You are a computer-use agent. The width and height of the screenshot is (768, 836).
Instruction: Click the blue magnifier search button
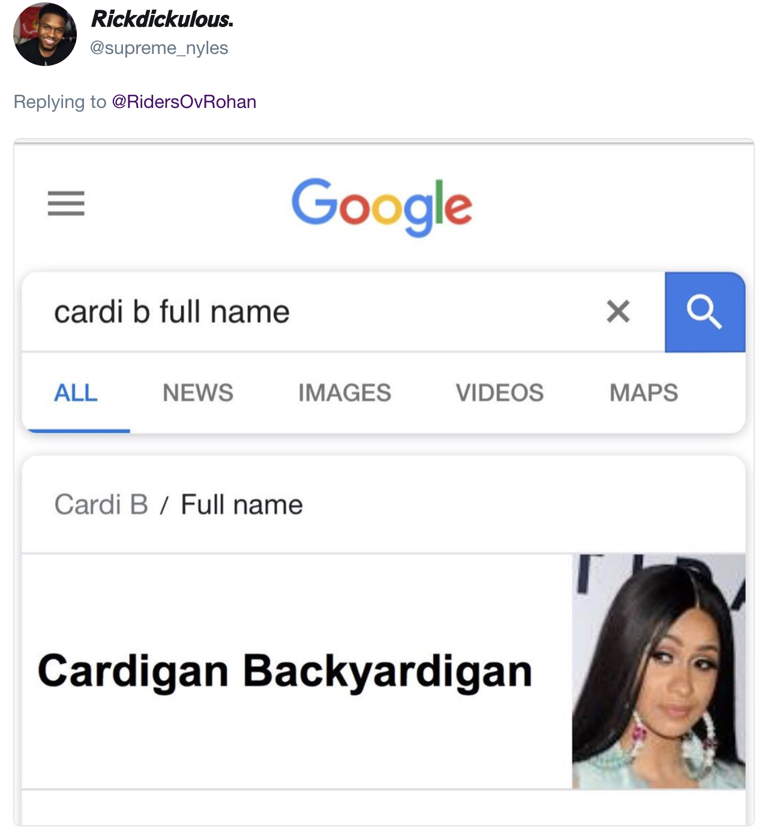click(705, 312)
